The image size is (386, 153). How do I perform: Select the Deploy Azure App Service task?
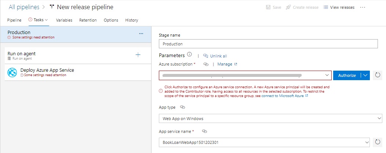[48, 72]
